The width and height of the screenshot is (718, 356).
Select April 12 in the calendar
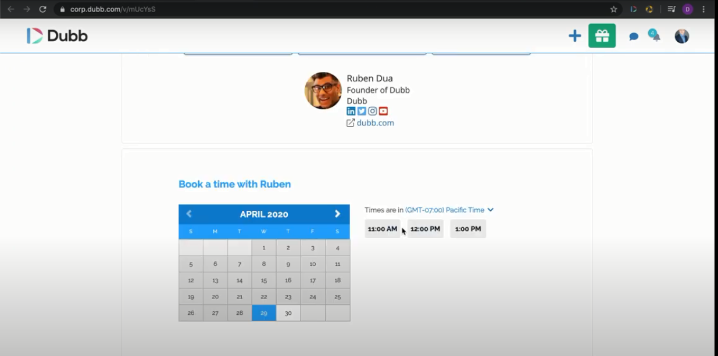(191, 281)
